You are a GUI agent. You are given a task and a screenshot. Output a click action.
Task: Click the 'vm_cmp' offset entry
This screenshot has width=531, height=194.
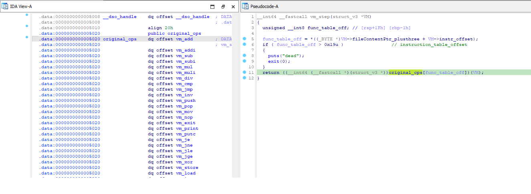click(184, 84)
